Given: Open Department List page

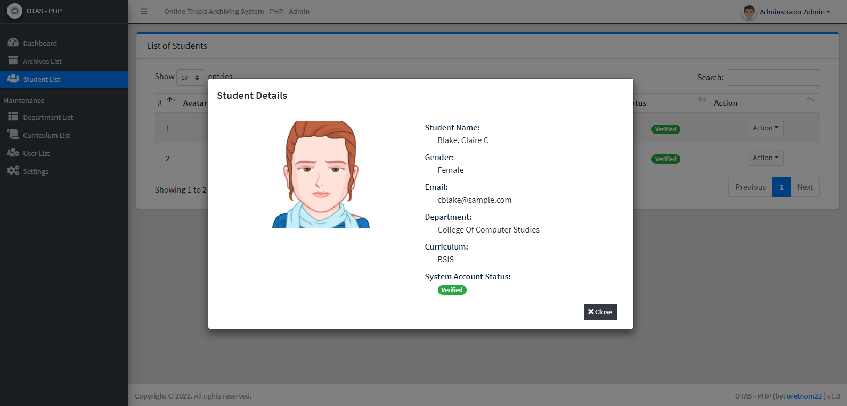Looking at the screenshot, I should click(64, 117).
